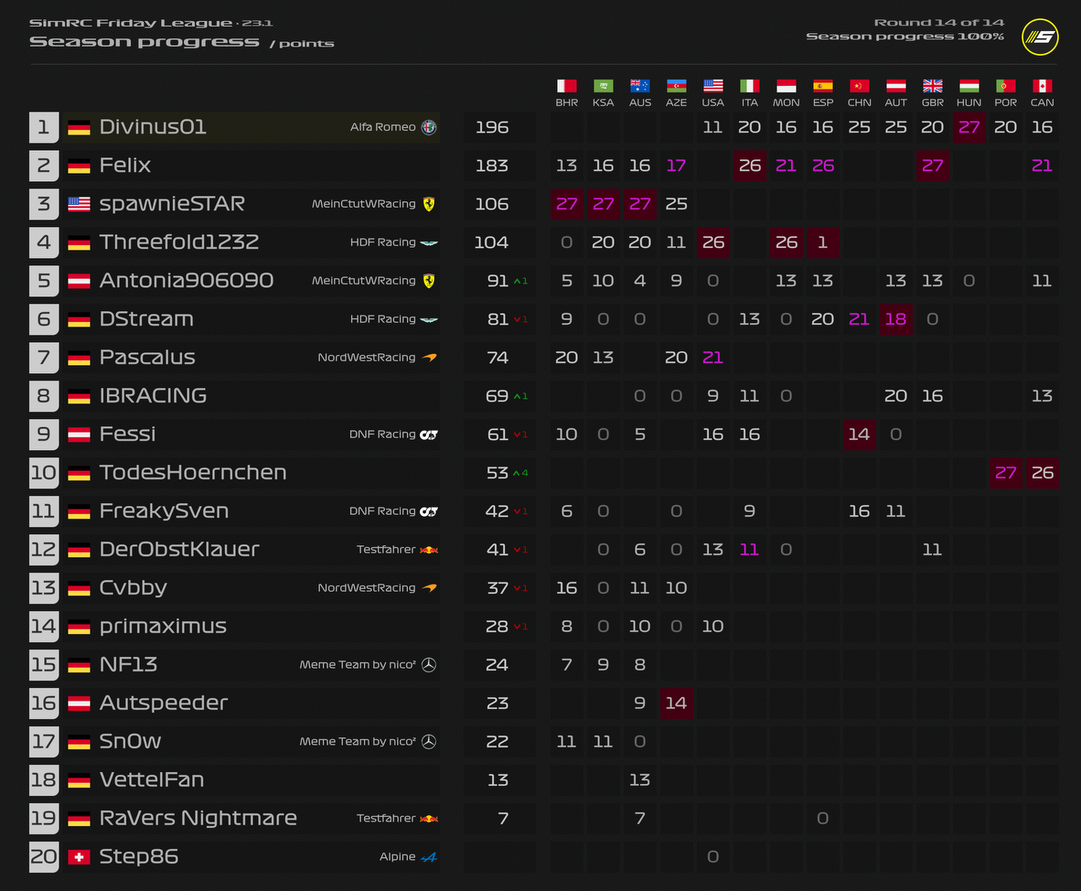Click the Bahrain flag column header
The width and height of the screenshot is (1081, 891).
click(566, 86)
